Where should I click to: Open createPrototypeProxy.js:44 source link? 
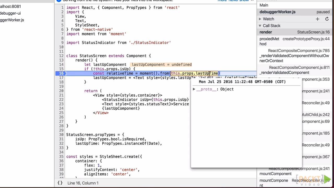point(306,39)
